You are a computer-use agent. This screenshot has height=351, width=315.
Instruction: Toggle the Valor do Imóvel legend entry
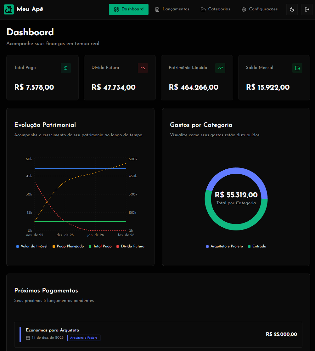31,246
